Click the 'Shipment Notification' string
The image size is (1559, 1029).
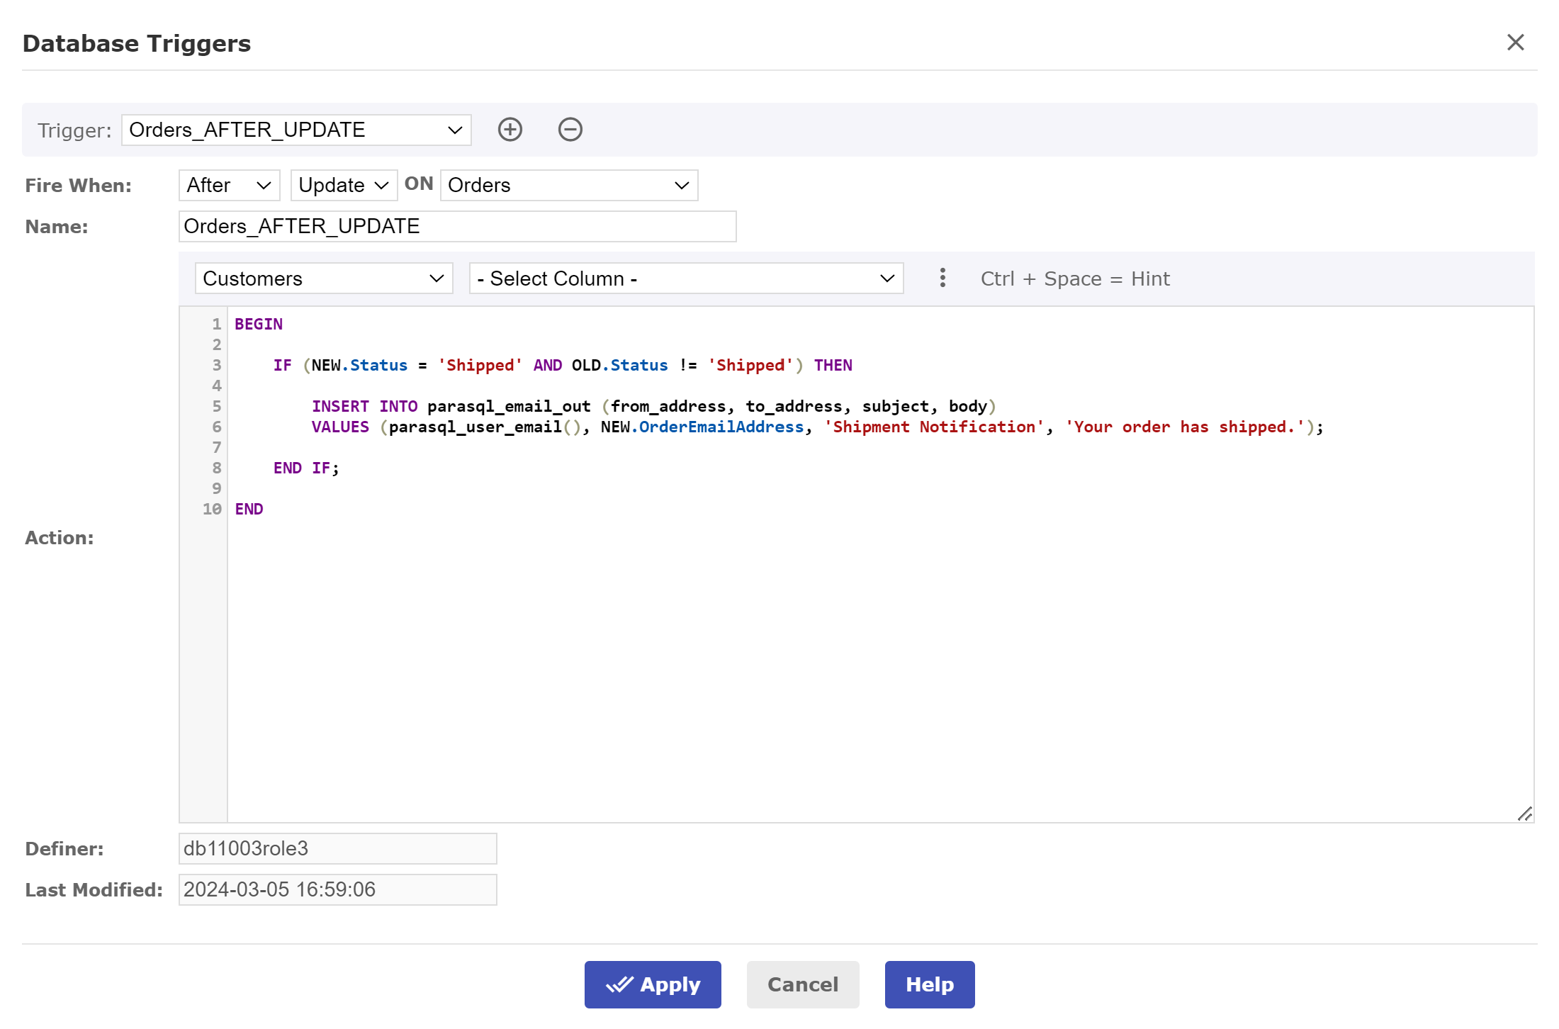(x=933, y=427)
